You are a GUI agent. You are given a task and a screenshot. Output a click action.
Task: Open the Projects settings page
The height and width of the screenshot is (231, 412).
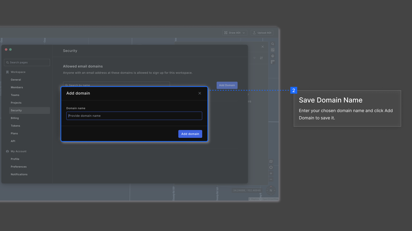pos(16,103)
